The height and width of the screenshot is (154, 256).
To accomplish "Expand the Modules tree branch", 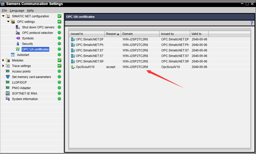I will tap(3, 60).
